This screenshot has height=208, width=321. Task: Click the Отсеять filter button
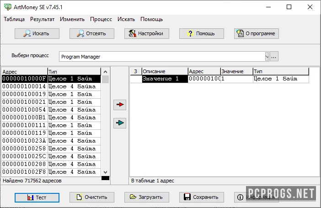(x=92, y=33)
